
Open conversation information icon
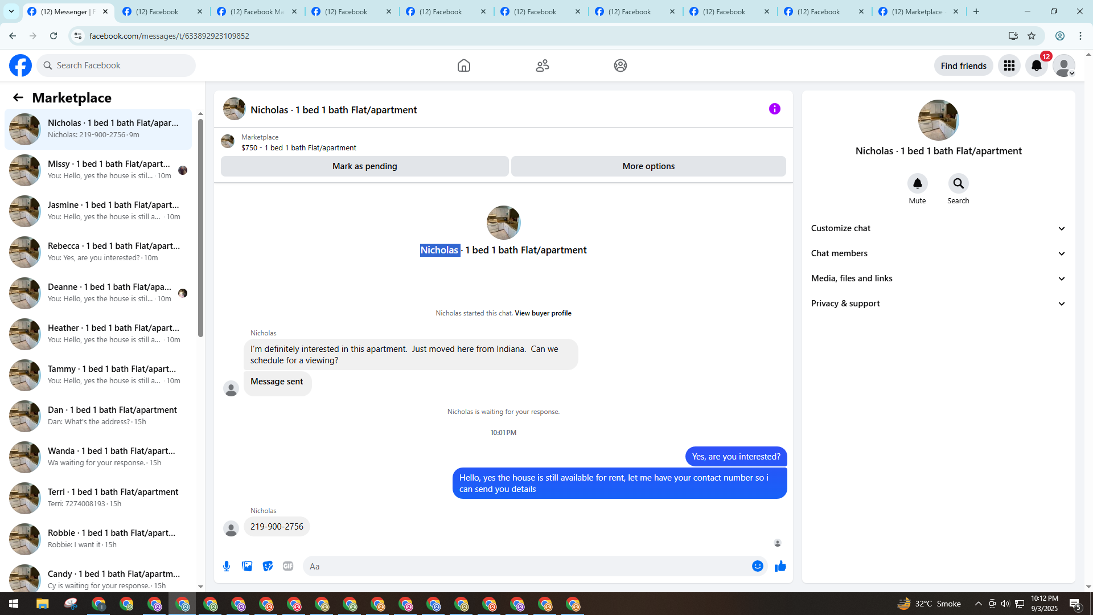coord(775,109)
